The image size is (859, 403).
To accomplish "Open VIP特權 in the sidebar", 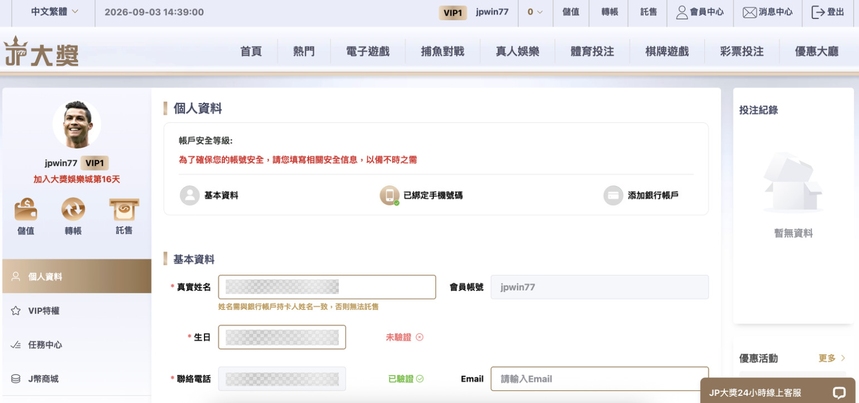I will pyautogui.click(x=77, y=311).
